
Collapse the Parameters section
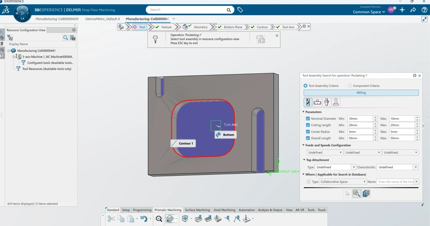(304, 112)
